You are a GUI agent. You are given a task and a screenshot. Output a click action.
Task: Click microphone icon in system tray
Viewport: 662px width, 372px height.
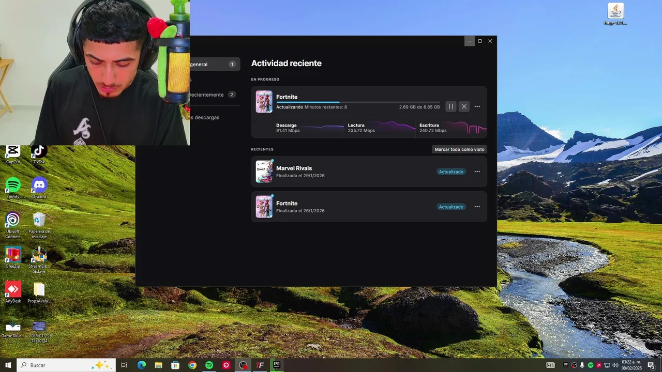pyautogui.click(x=582, y=365)
